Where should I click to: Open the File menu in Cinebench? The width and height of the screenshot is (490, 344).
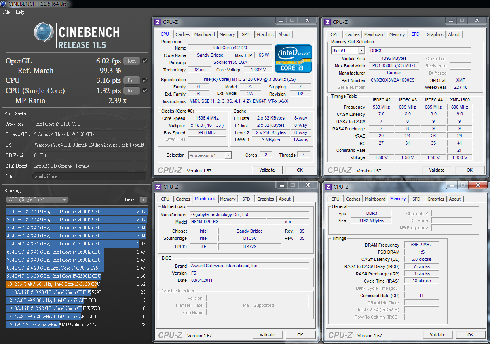coord(6,12)
